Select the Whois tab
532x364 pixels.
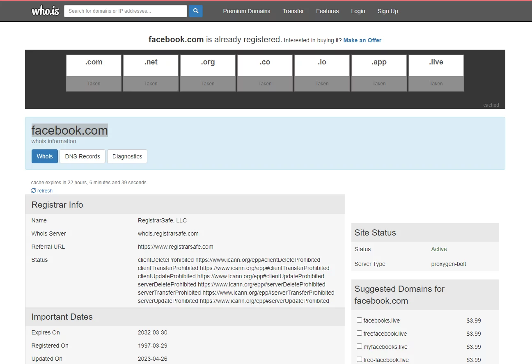(x=45, y=156)
